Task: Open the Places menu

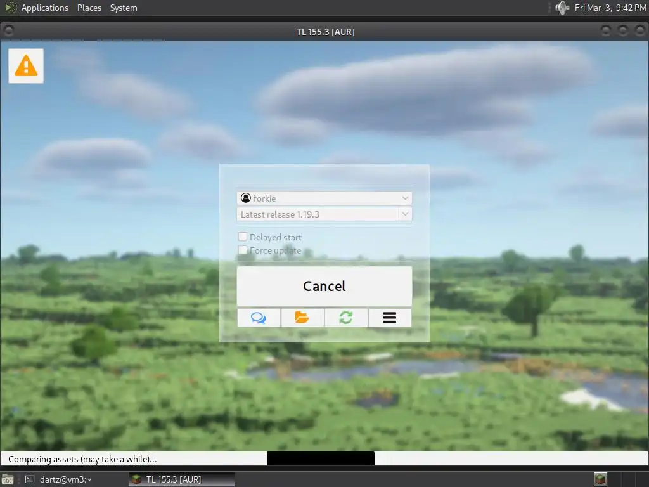Action: click(89, 8)
